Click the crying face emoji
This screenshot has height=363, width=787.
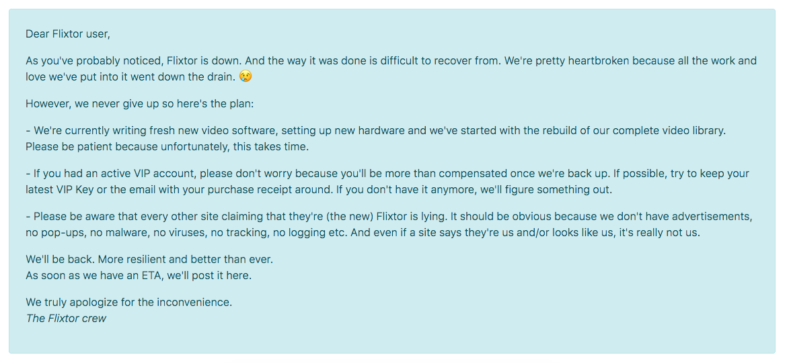pos(246,76)
